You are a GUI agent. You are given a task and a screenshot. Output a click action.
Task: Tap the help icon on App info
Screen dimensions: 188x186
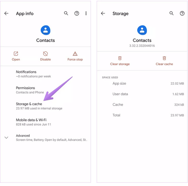coord(76,13)
